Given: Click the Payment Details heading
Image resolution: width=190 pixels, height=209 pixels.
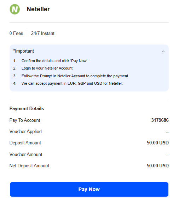Looking at the screenshot, I should pos(27,108).
